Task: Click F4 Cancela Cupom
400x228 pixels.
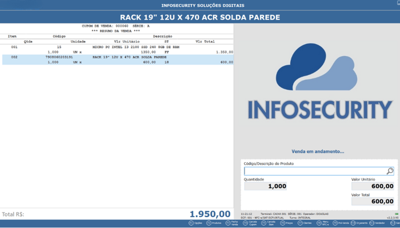Action: 250,223
